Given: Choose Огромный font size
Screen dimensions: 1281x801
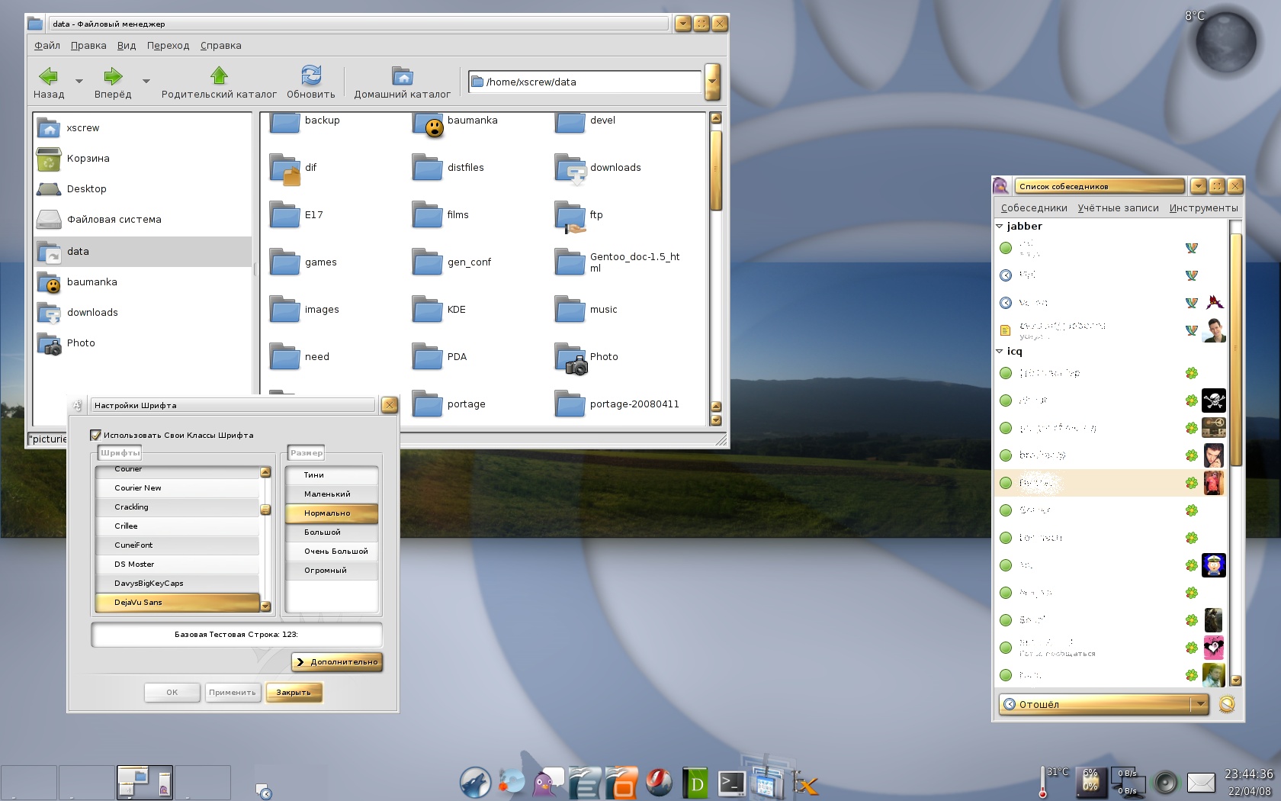Looking at the screenshot, I should pos(332,571).
